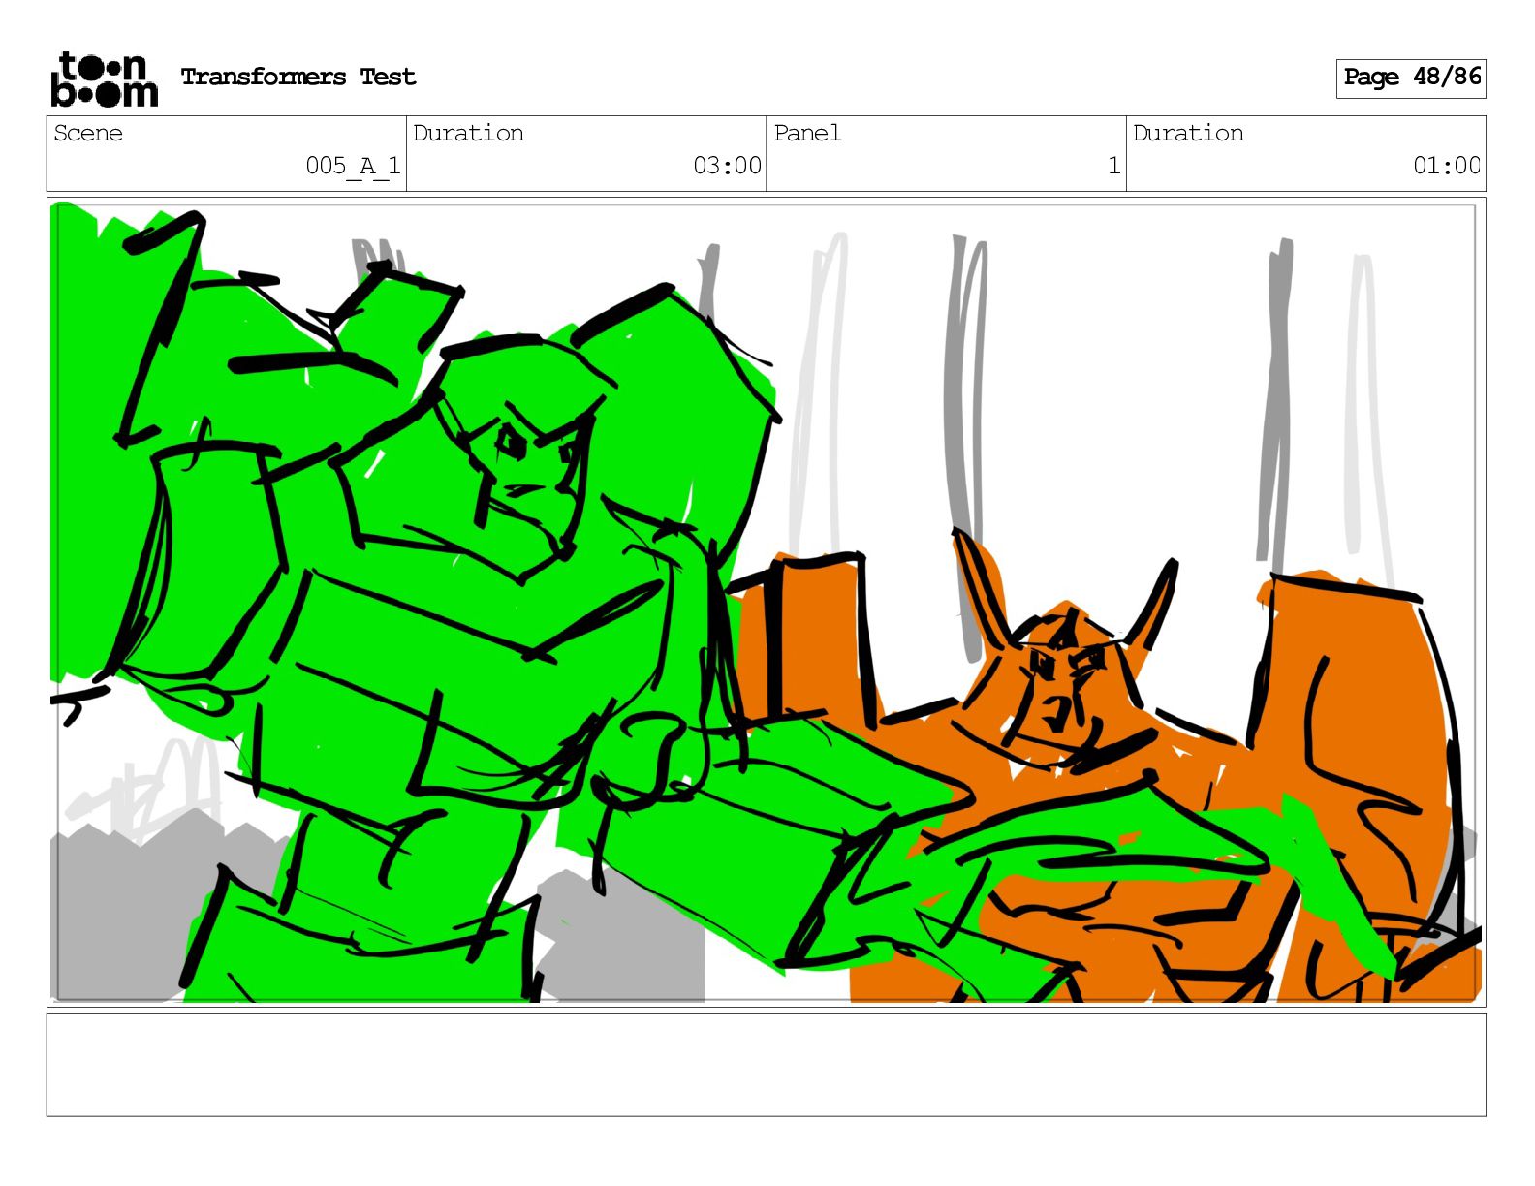Click the scene duration value '03:00'
Viewport: 1535px width, 1186px height.
(727, 166)
